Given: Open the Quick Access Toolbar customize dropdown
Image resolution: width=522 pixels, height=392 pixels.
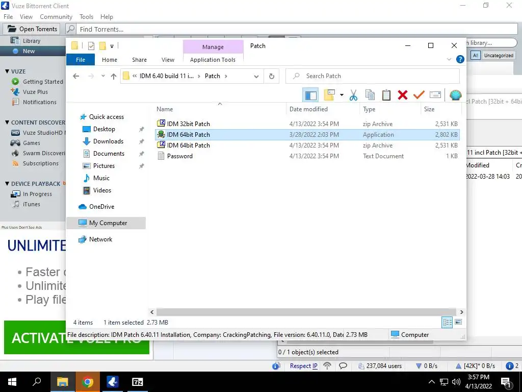Looking at the screenshot, I should click(112, 46).
